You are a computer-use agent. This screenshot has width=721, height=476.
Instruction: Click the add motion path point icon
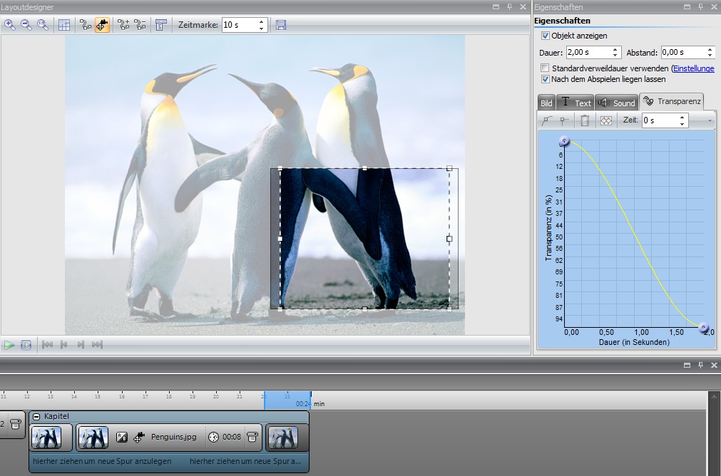[123, 25]
